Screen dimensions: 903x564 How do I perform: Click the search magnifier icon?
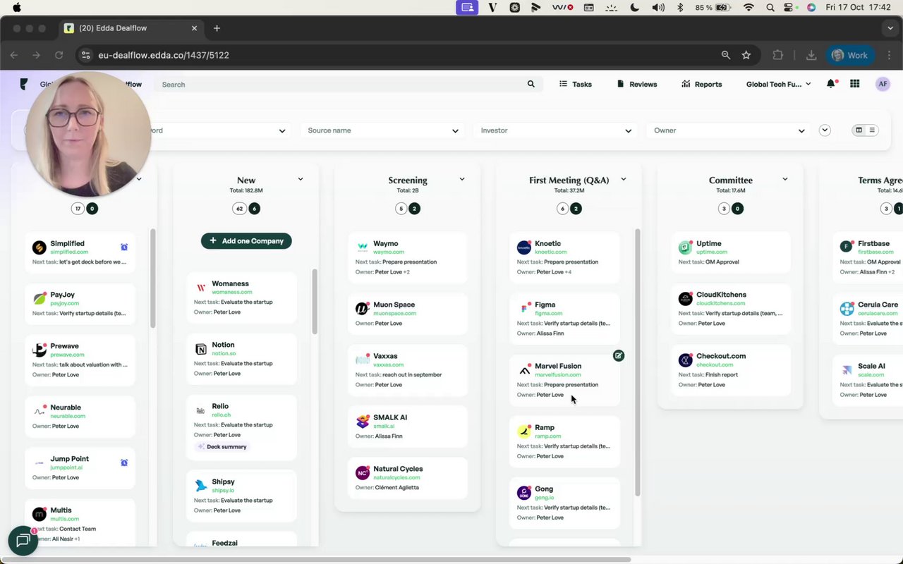531,84
